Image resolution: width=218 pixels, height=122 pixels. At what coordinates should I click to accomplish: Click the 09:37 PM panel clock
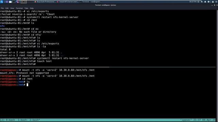[x=193, y=2]
